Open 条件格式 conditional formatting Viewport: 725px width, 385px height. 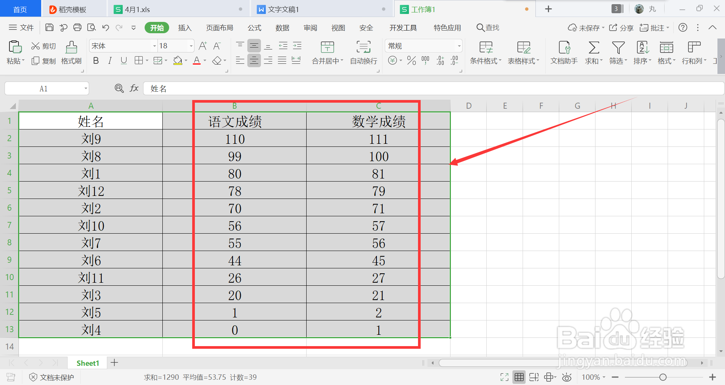pos(486,53)
